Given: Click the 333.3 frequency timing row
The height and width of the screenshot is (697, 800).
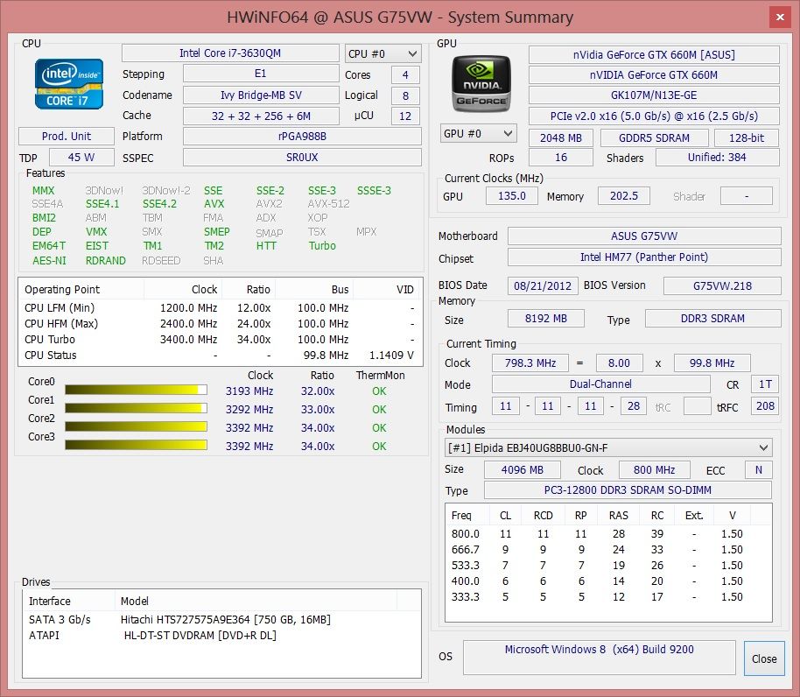Looking at the screenshot, I should (x=608, y=597).
